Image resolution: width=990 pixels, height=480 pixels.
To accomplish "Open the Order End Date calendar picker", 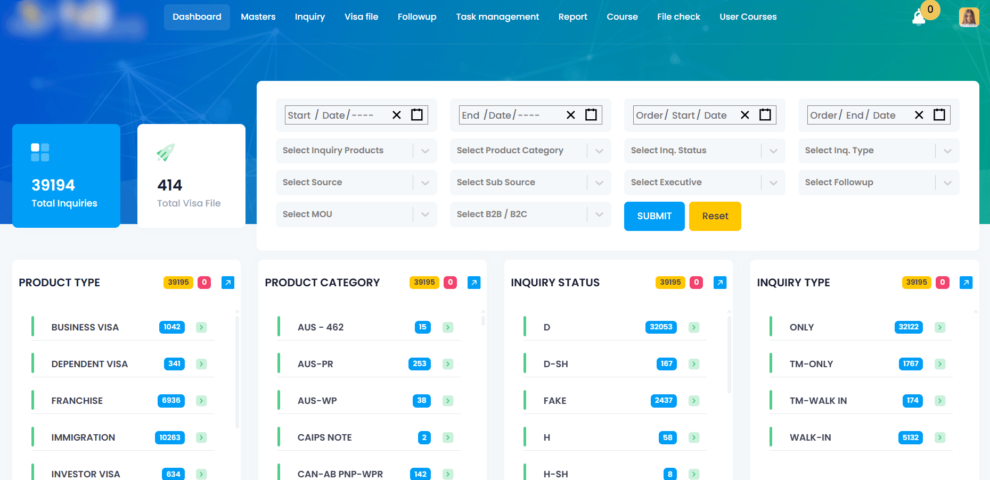I will (939, 114).
